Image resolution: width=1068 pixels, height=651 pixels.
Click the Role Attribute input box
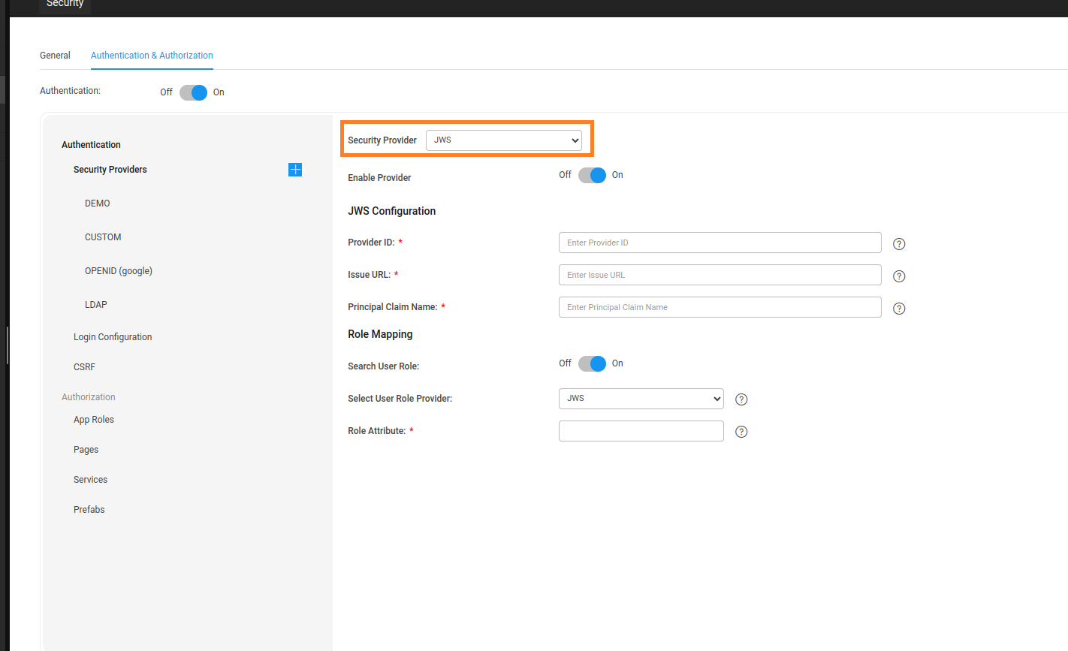pos(641,431)
